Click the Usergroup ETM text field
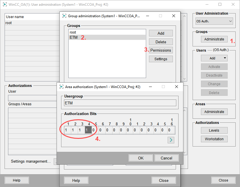The width and height of the screenshot is (240, 187). pos(120,103)
